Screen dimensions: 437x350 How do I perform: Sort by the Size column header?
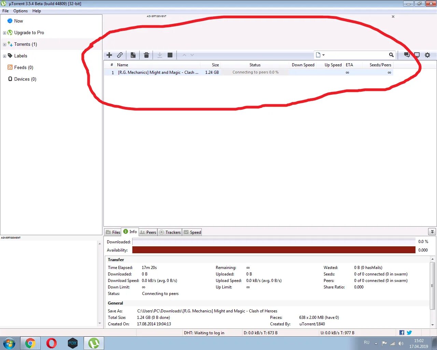coord(210,65)
